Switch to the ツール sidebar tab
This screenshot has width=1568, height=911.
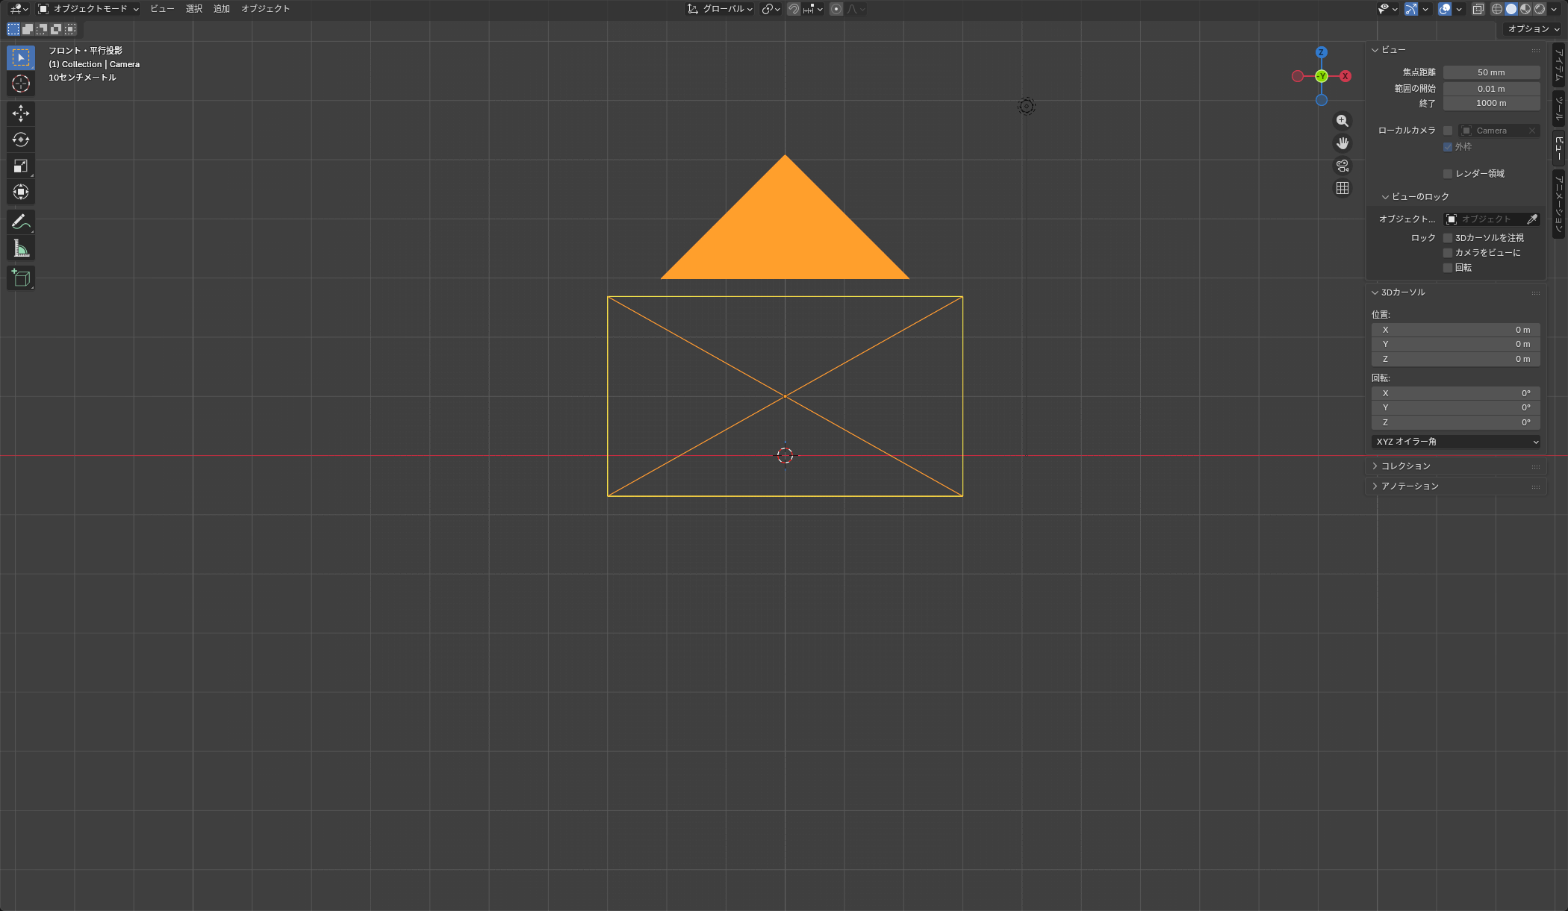click(1559, 108)
